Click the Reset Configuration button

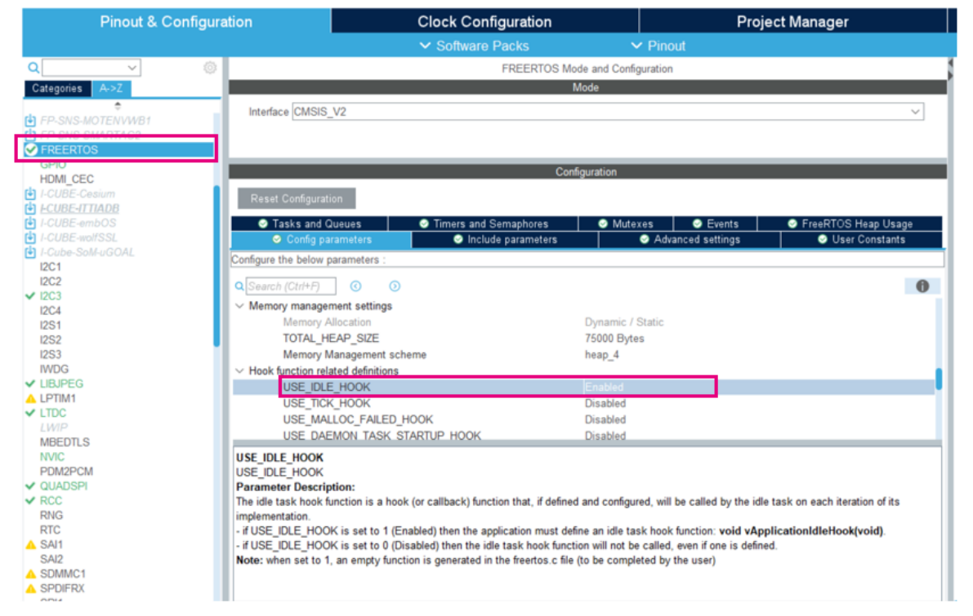[297, 199]
